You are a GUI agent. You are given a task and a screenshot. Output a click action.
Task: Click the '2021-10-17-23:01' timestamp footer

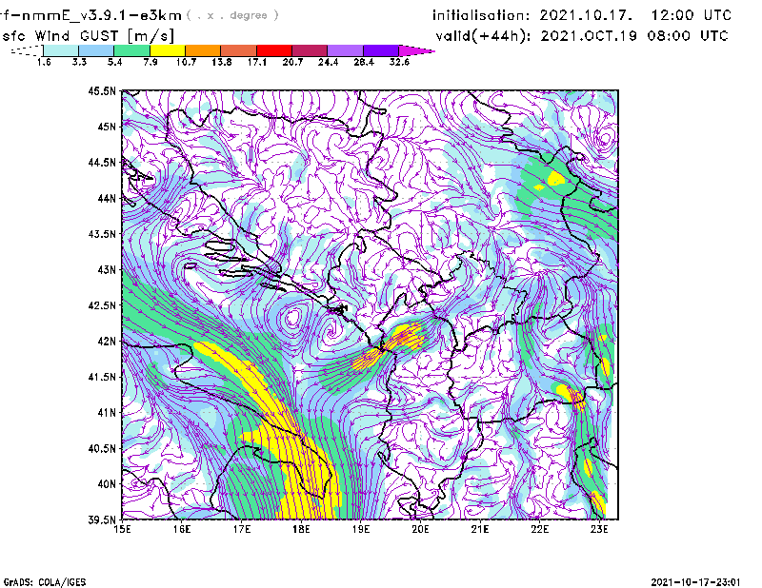[695, 582]
